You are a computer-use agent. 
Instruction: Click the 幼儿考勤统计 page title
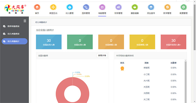(41, 22)
